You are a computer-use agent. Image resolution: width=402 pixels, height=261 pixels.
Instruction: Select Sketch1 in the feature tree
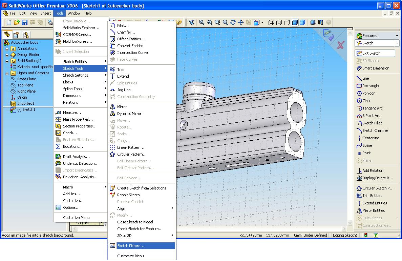click(23, 109)
